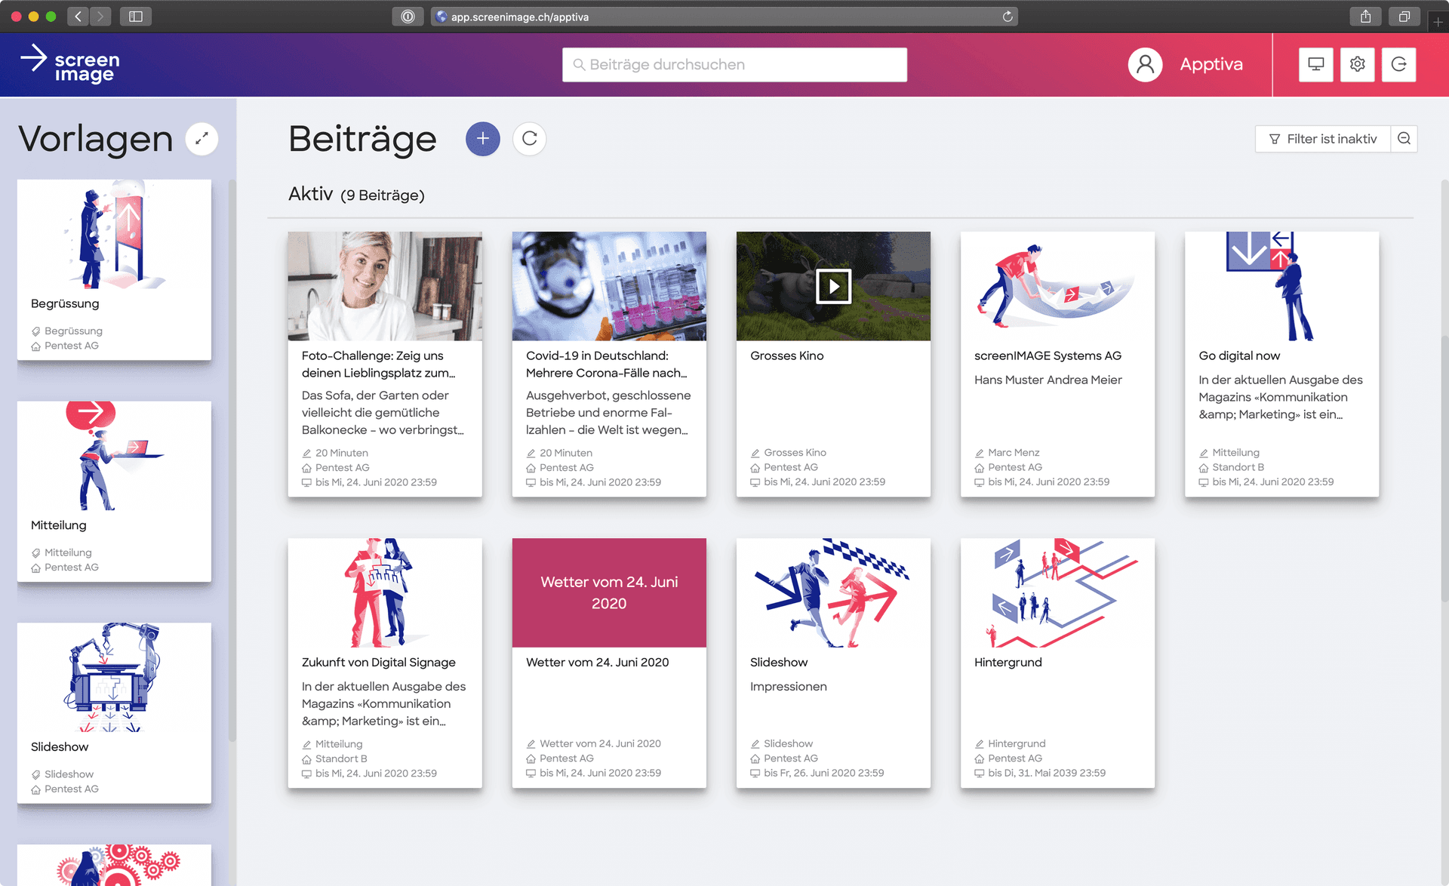This screenshot has width=1449, height=886.
Task: Open the 'Filter ist inaktiv' filter button
Action: point(1323,139)
